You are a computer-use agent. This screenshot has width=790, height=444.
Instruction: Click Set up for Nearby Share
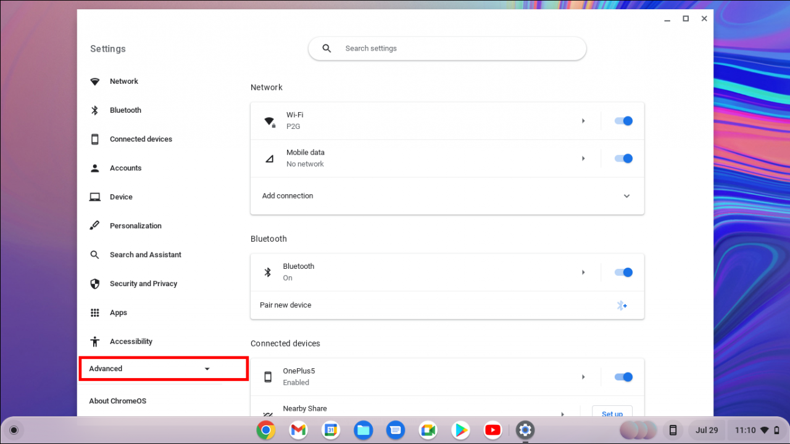pos(612,413)
